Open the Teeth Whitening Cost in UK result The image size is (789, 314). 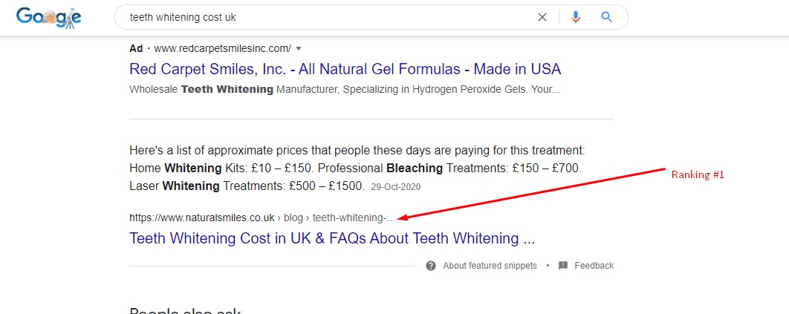331,238
